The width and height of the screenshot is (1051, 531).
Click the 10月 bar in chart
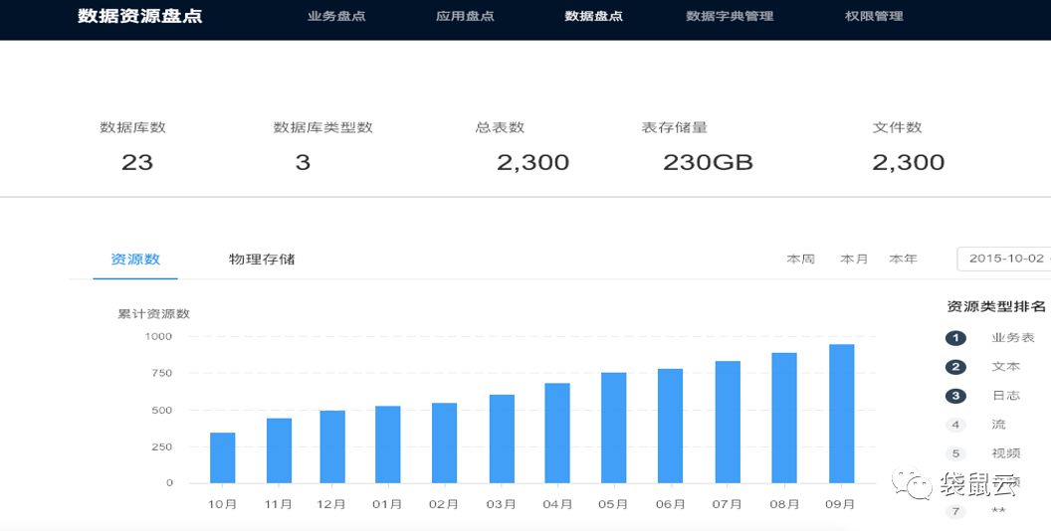pyautogui.click(x=223, y=458)
